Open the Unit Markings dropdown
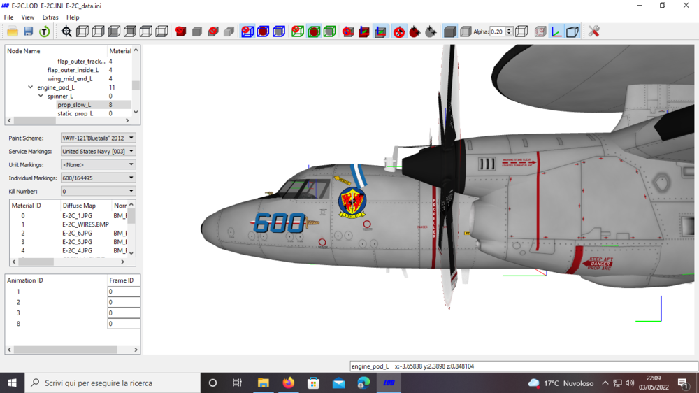Screen dimensions: 699x393 point(98,164)
